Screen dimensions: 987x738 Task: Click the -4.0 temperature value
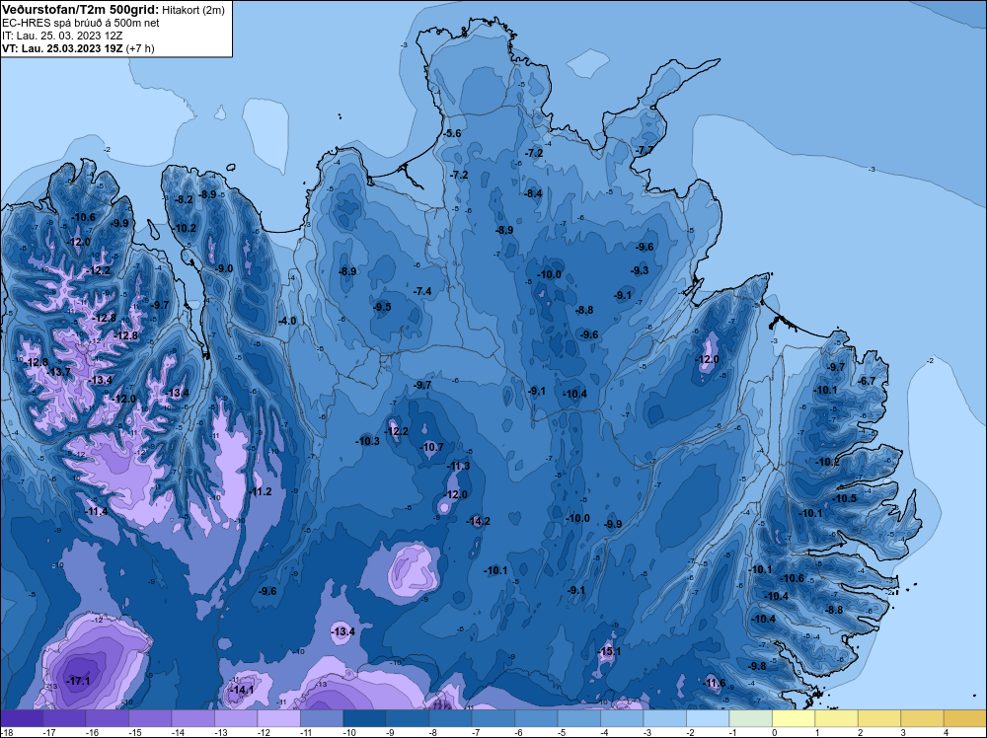(x=287, y=321)
